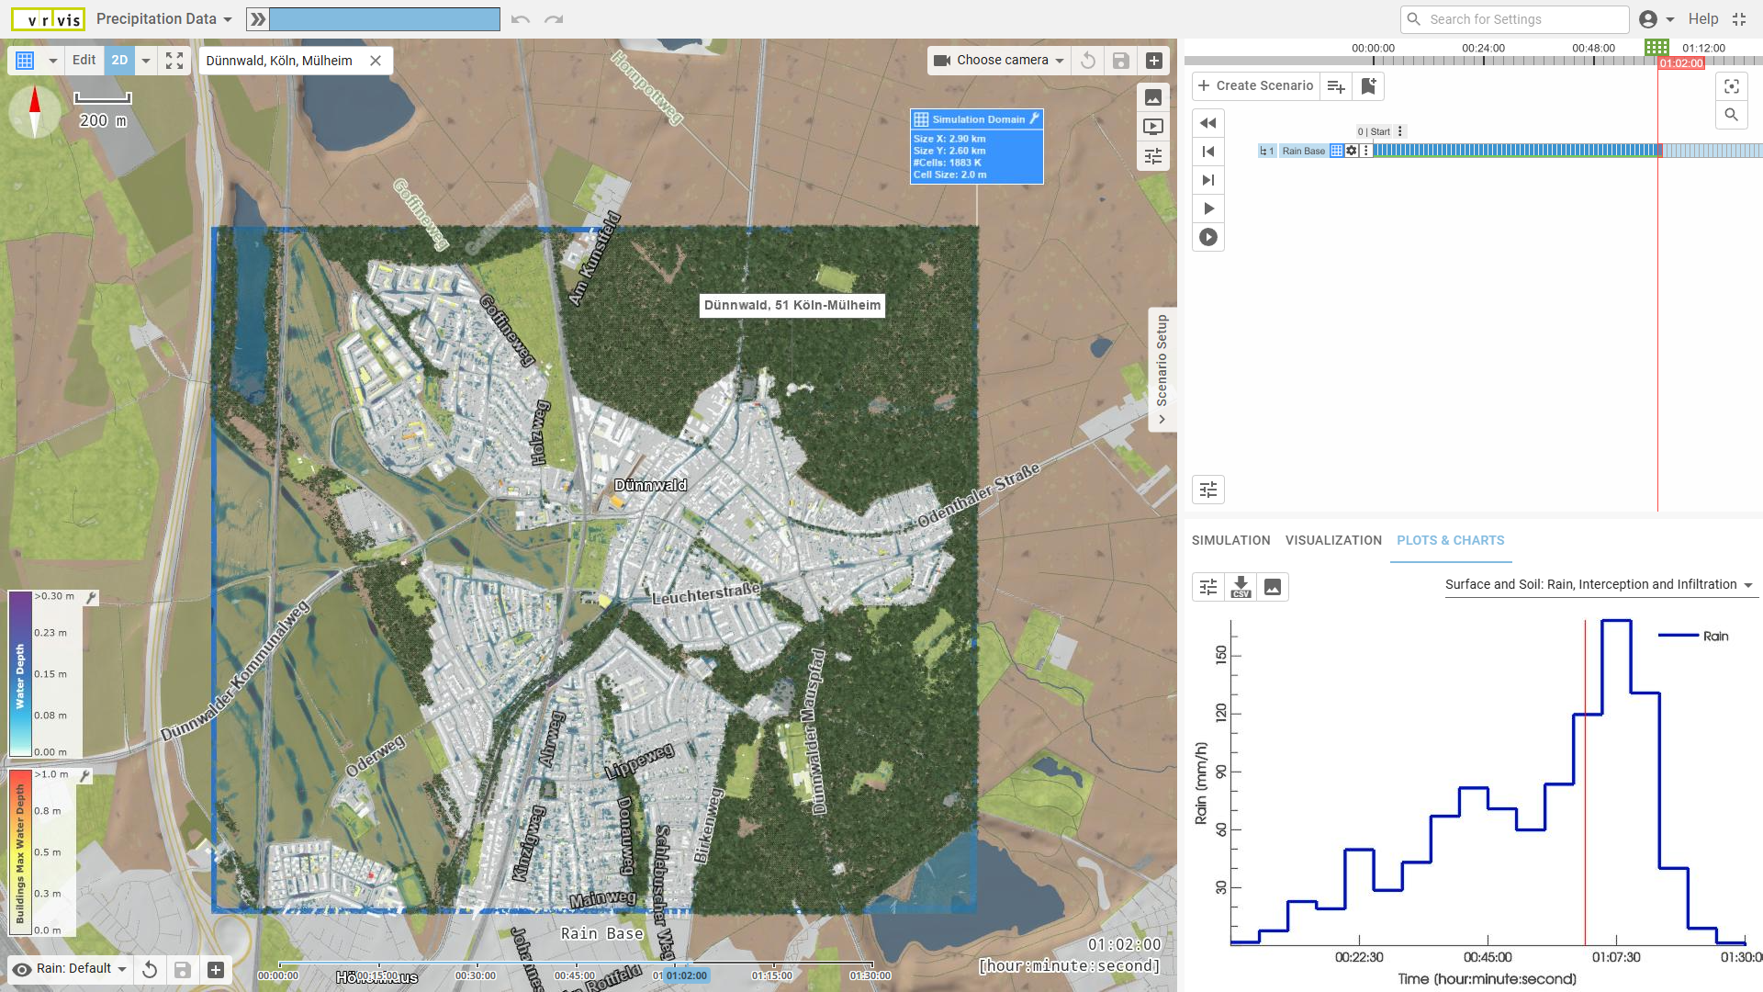The image size is (1763, 992).
Task: Rewind the simulation playback
Action: 1208,123
